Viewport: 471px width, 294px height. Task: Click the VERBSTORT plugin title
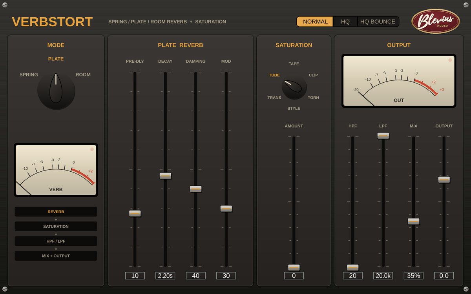(52, 22)
